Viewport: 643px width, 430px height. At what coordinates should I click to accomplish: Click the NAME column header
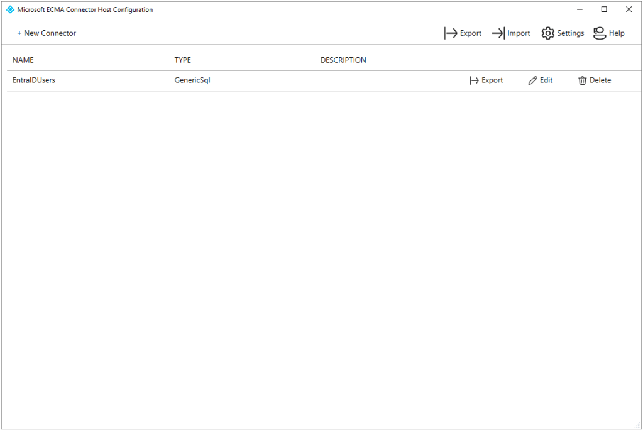click(x=23, y=60)
